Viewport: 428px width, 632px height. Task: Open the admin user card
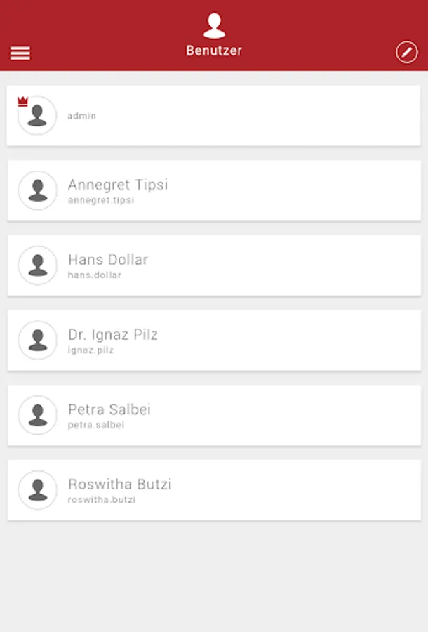(214, 116)
